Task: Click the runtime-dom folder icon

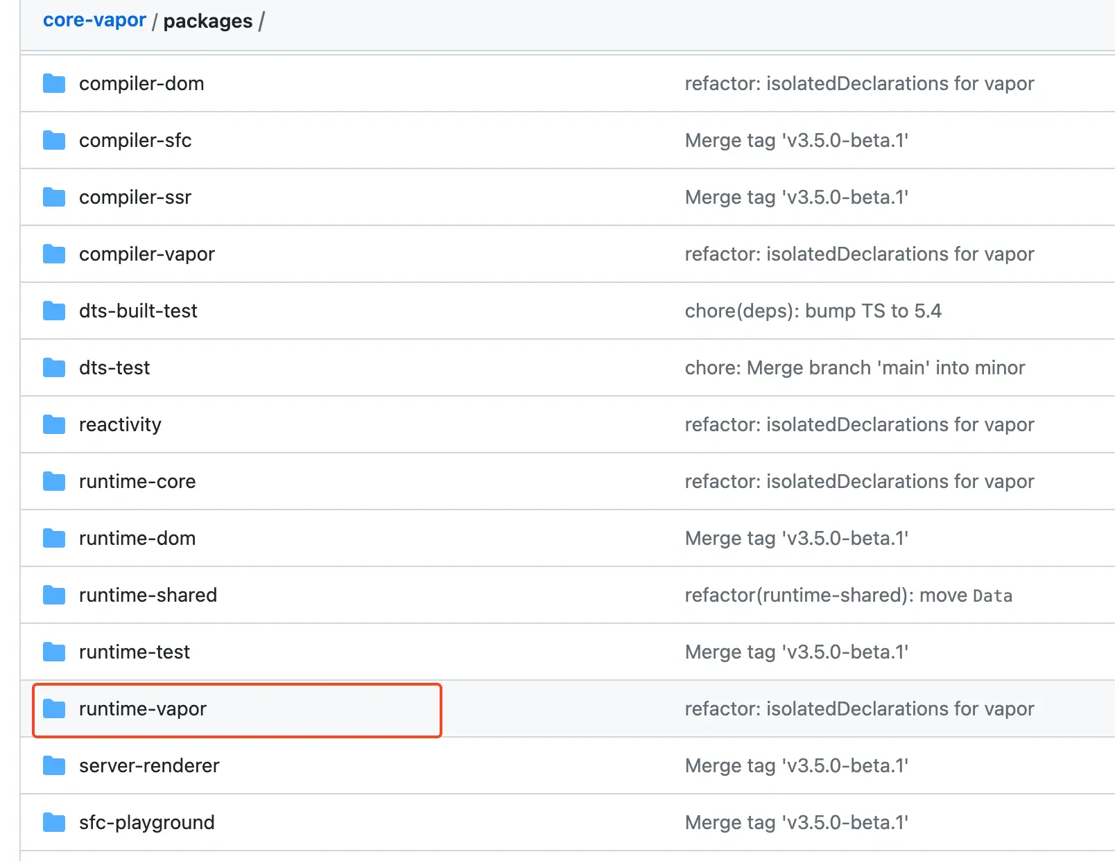Action: 54,539
